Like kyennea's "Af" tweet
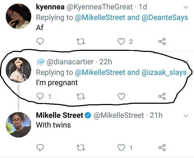The image size is (194, 158). click(121, 41)
